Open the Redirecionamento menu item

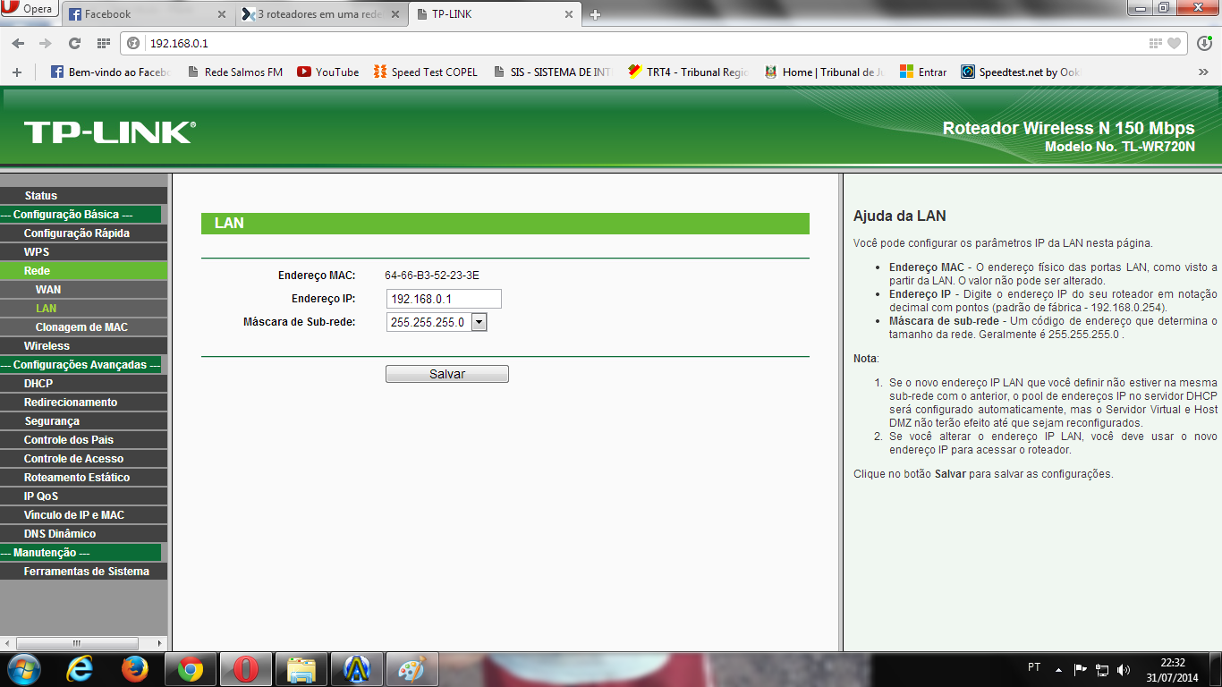83,402
